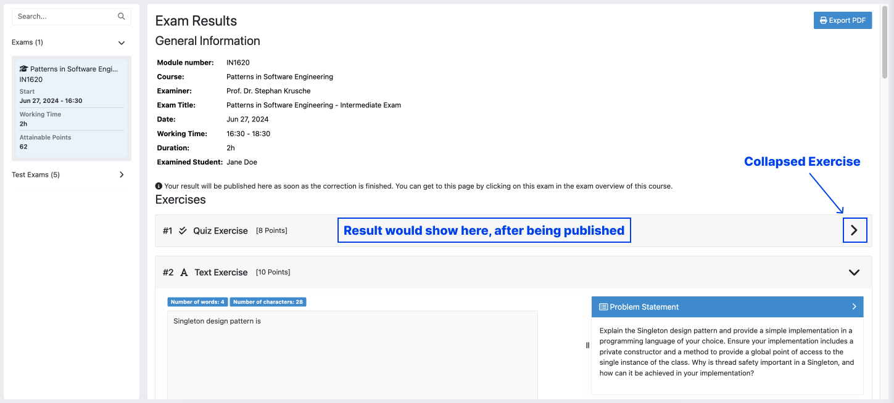Click the Number of words badge
Viewport: 894px width, 403px height.
[x=197, y=302]
